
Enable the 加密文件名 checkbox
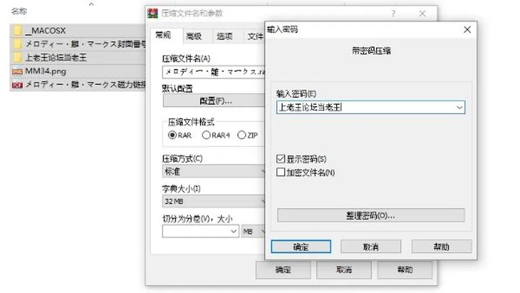coord(281,172)
